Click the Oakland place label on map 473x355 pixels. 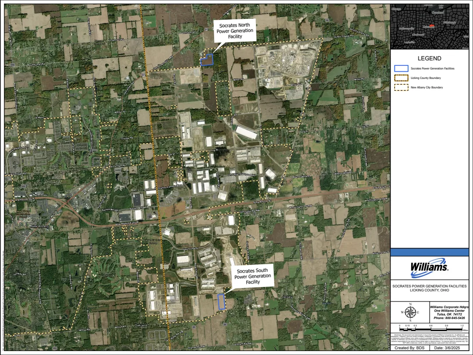pyautogui.click(x=141, y=325)
